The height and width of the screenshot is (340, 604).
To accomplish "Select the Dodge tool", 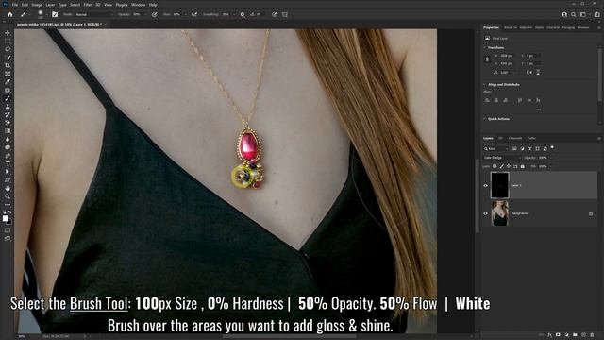I will coord(8,147).
